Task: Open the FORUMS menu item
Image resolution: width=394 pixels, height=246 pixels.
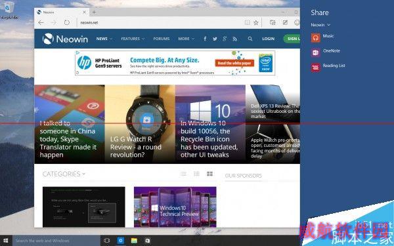Action: [x=162, y=39]
